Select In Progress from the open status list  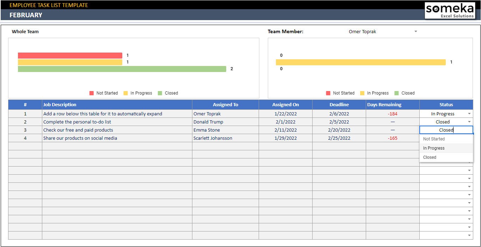point(433,148)
